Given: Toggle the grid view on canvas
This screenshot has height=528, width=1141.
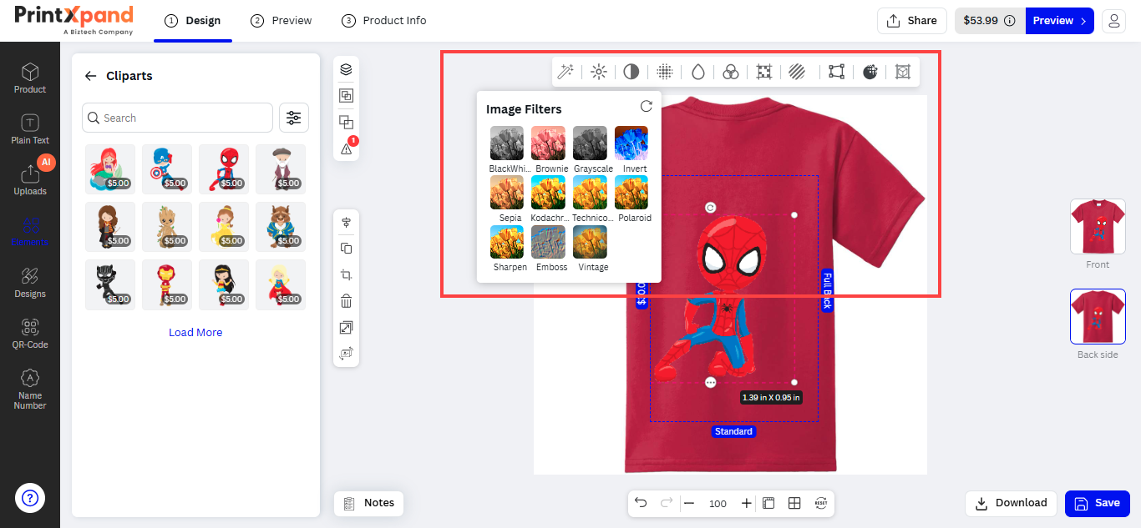Looking at the screenshot, I should [x=794, y=503].
